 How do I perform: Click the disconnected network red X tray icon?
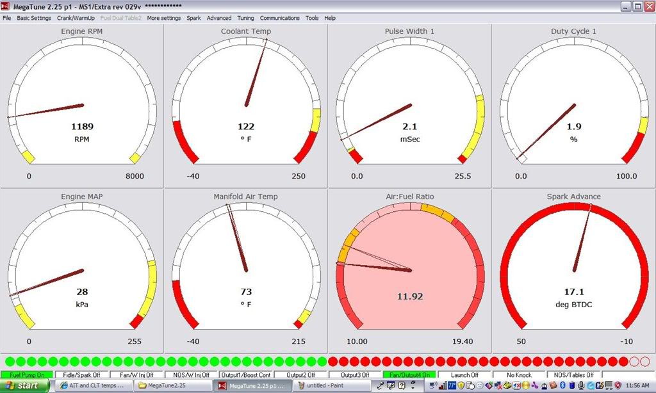[499, 385]
